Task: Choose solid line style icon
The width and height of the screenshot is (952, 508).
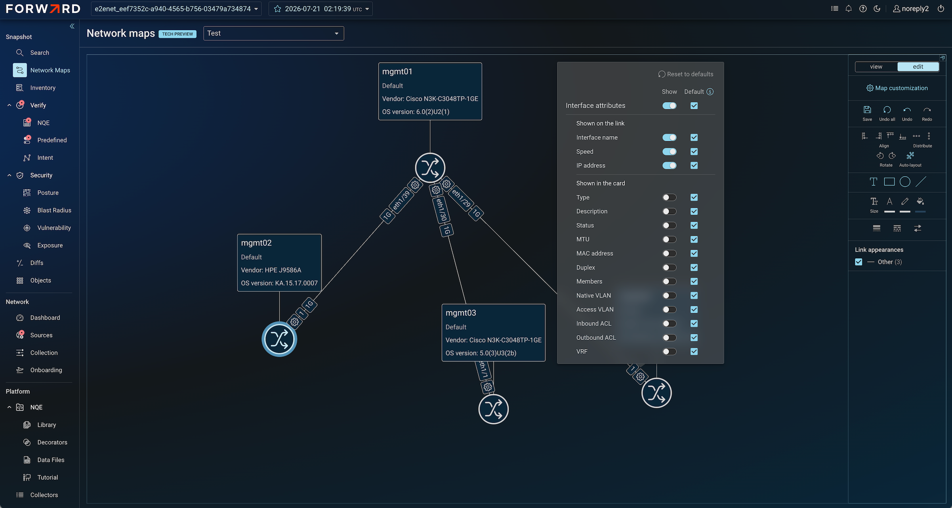Action: coord(877,228)
